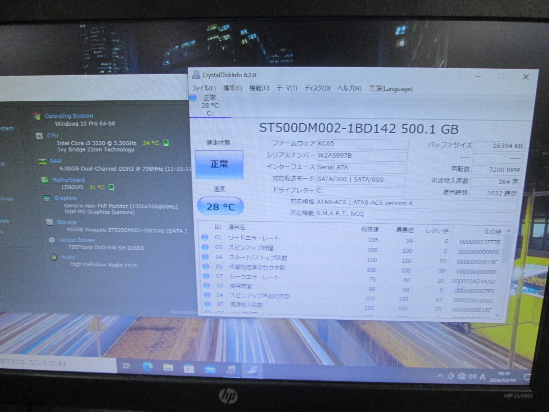
Task: Click the CPU chip icon in Speccy
Action: point(39,136)
